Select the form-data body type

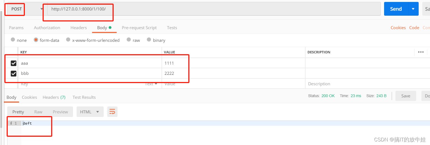46,40
